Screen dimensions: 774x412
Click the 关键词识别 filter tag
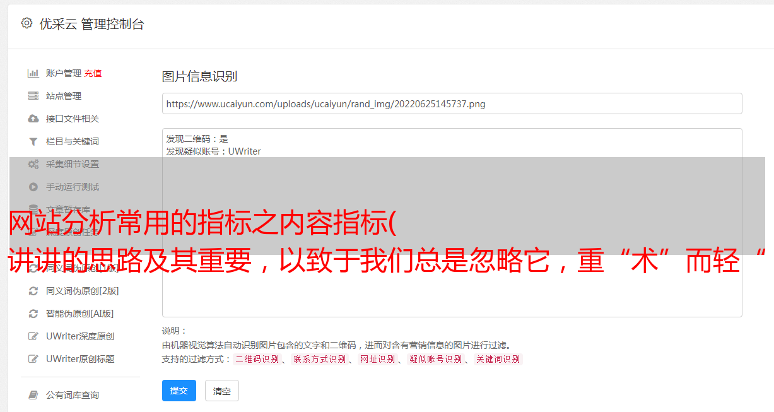pyautogui.click(x=498, y=359)
